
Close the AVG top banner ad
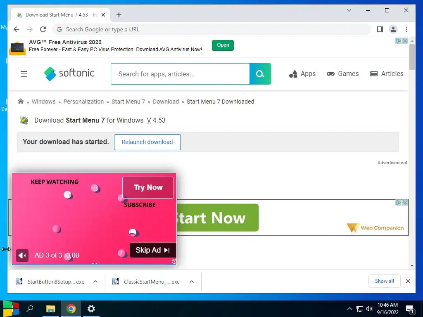tap(405, 41)
